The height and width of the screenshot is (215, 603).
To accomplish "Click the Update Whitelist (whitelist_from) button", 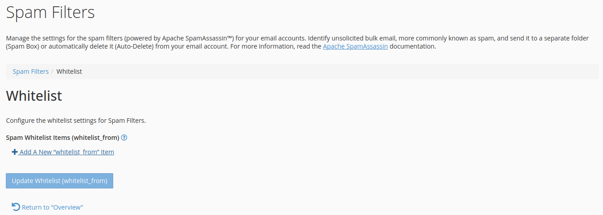I will click(59, 181).
